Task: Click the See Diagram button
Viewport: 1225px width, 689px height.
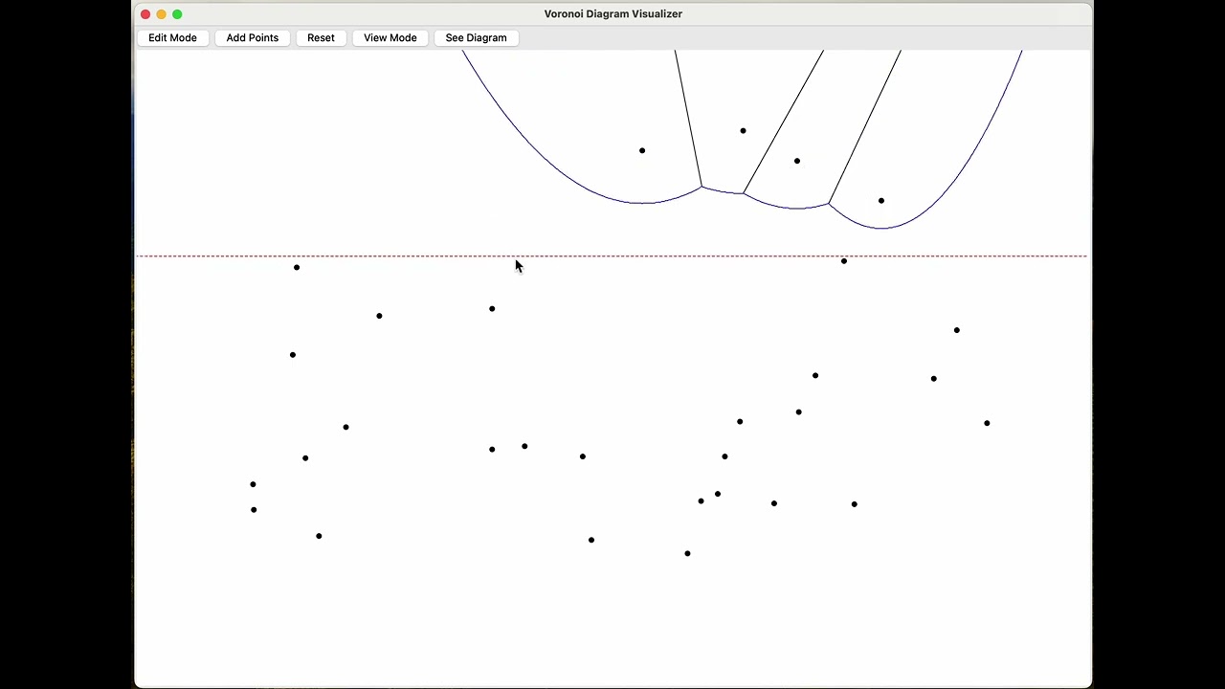Action: [x=476, y=37]
